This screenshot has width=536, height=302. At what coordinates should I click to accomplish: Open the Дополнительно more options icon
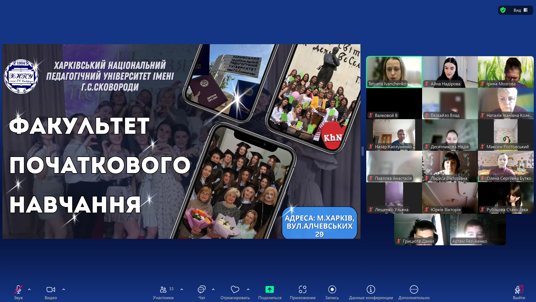(x=414, y=289)
